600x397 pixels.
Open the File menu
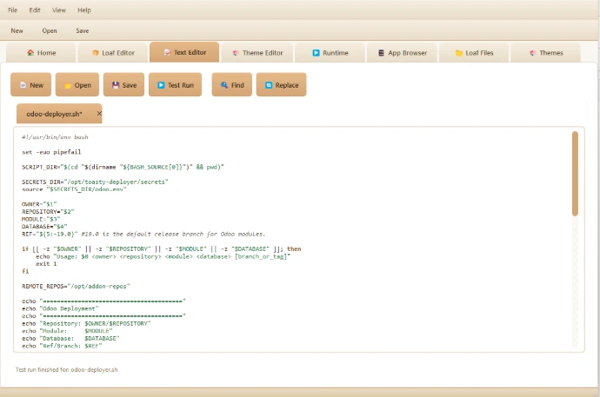pos(13,10)
